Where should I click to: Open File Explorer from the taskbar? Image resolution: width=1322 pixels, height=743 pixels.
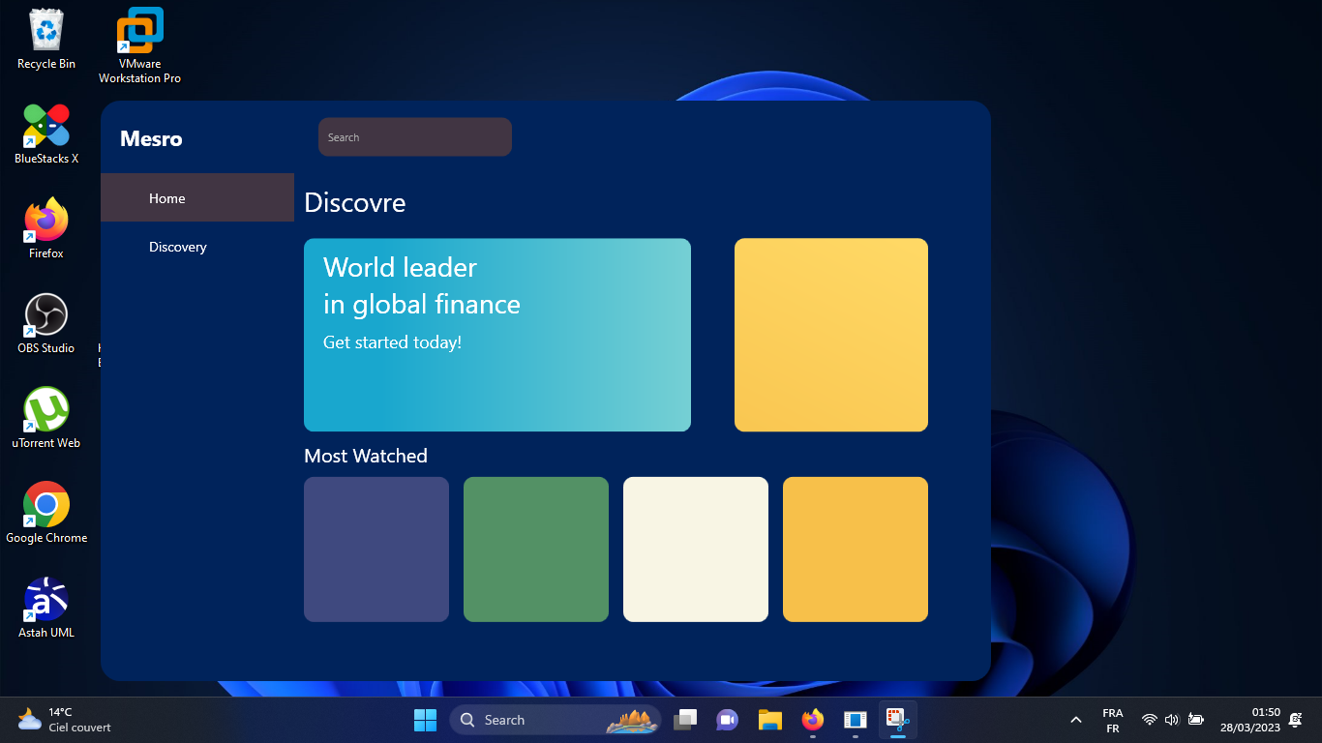pyautogui.click(x=768, y=720)
